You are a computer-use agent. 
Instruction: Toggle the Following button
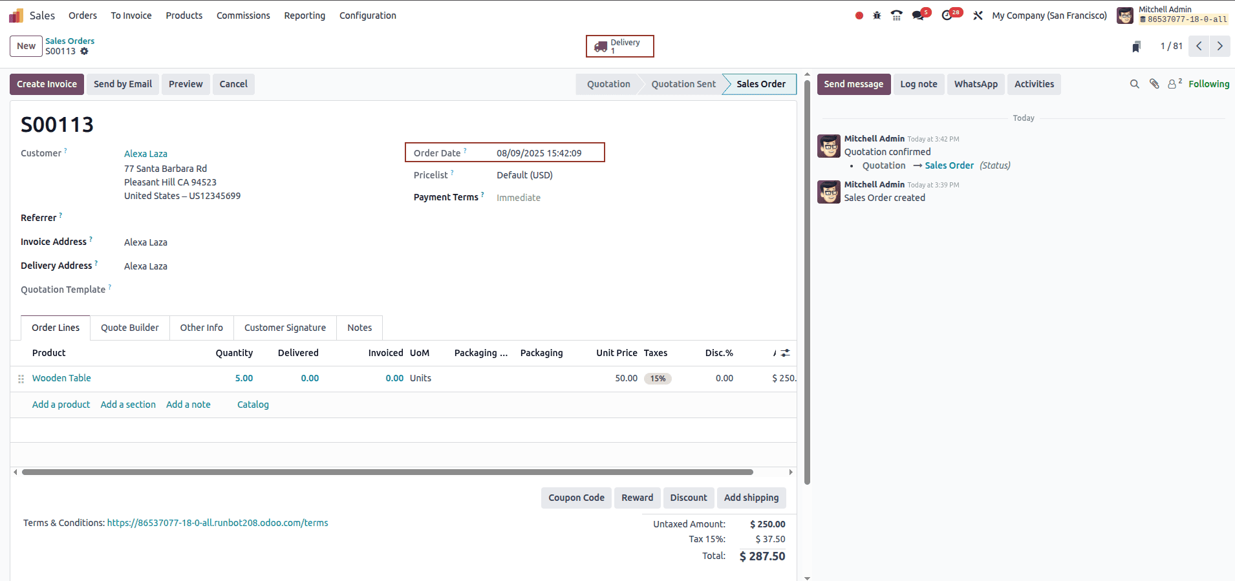(x=1208, y=84)
